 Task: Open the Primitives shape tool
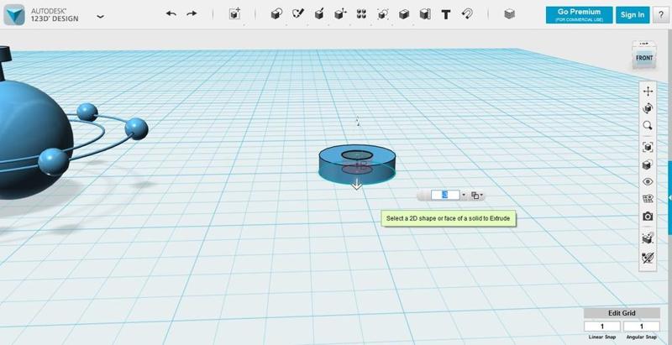276,14
